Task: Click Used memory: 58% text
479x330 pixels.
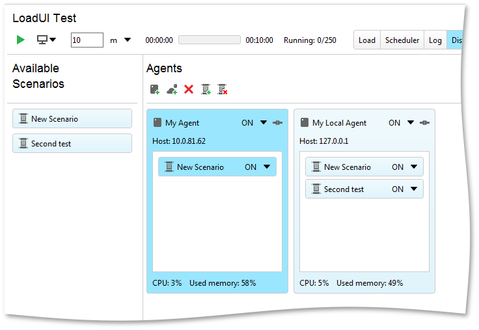Action: pyautogui.click(x=223, y=283)
